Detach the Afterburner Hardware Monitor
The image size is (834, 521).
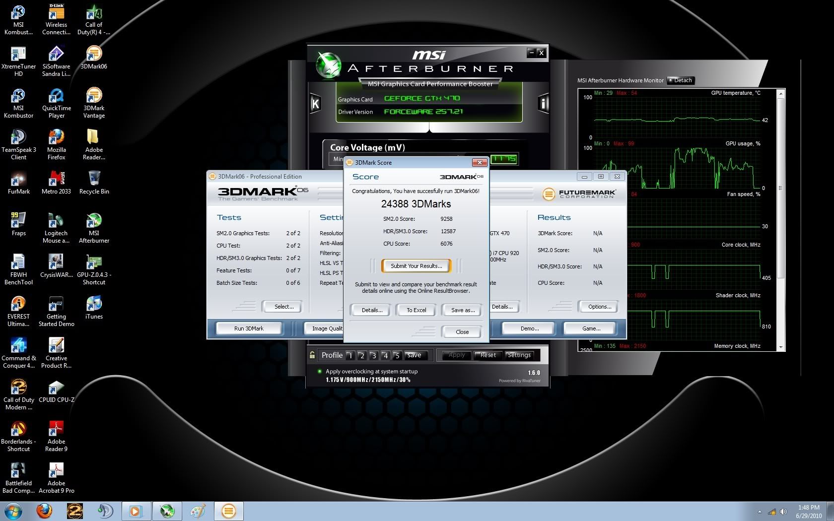[681, 80]
